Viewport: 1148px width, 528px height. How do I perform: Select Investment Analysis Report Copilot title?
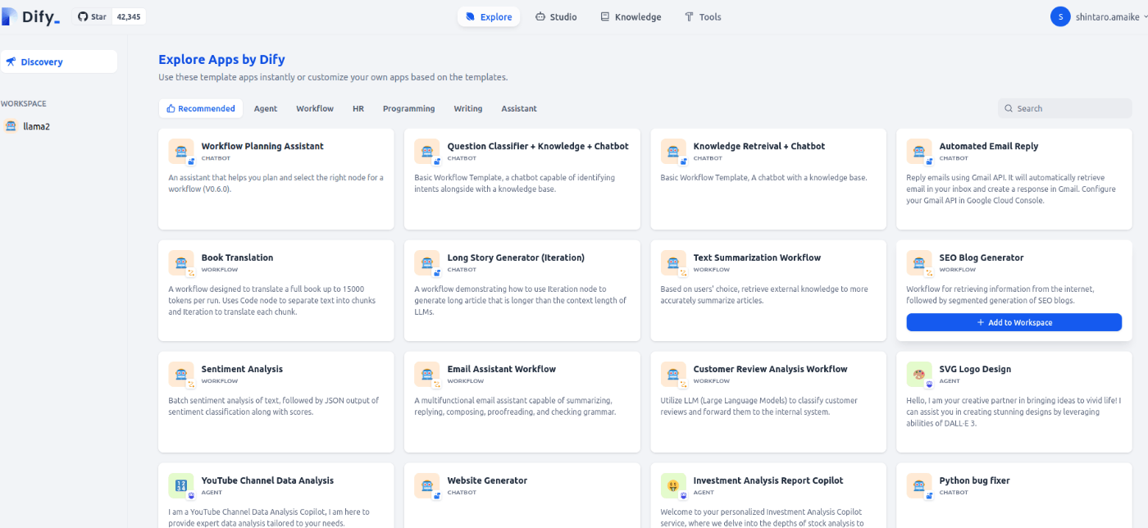coord(768,480)
